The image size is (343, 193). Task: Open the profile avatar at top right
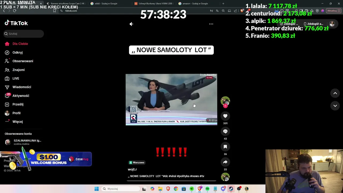332,24
